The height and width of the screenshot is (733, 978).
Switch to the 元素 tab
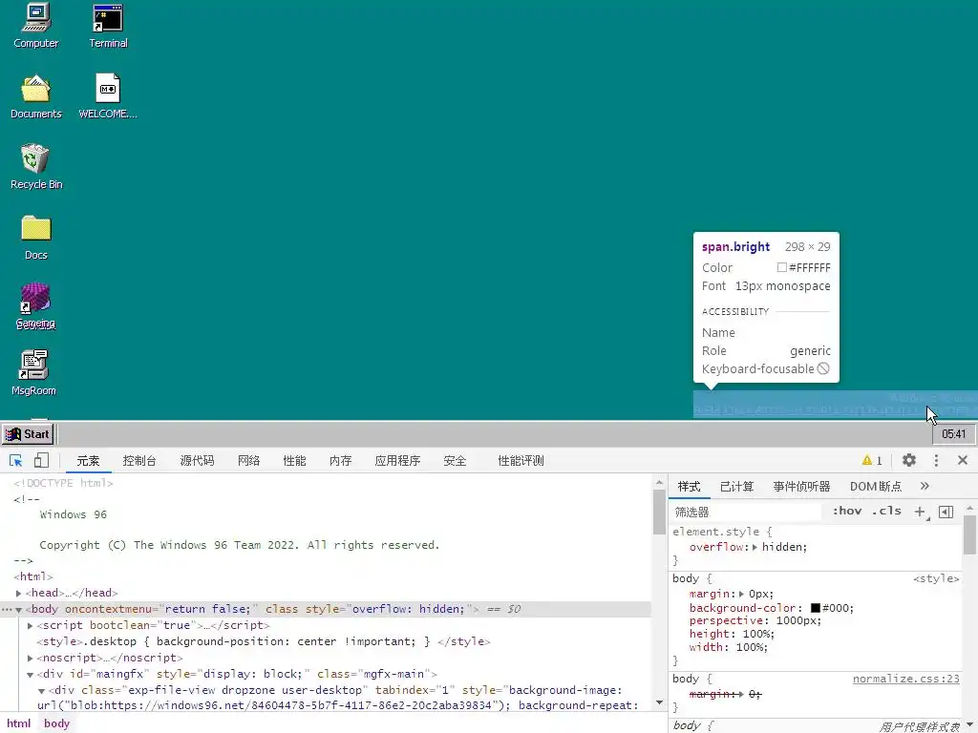pyautogui.click(x=88, y=461)
